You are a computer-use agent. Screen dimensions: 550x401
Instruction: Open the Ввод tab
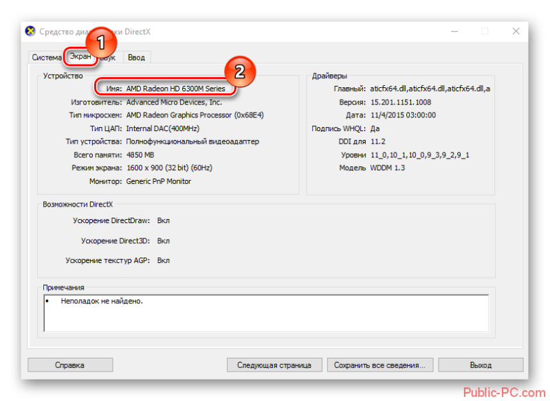136,58
